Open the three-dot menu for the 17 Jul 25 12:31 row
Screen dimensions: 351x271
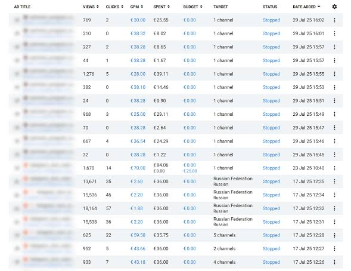(x=334, y=221)
